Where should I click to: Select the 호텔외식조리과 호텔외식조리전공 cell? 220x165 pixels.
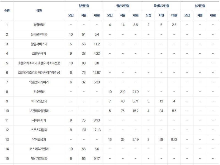click(39, 63)
